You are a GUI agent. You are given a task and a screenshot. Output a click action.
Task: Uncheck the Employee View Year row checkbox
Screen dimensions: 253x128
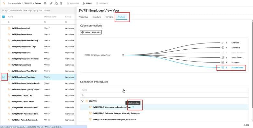click(4, 77)
